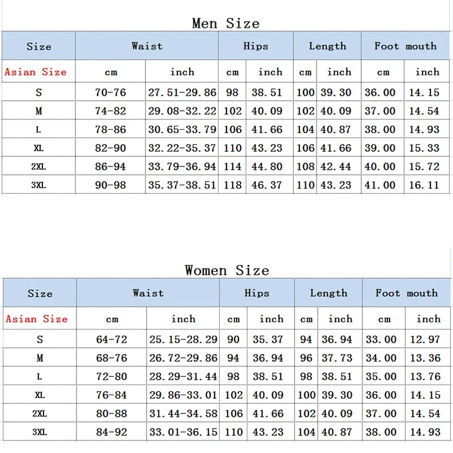Select the 3XL row label in the Men table
Screen dimensions: 453x453
point(39,185)
